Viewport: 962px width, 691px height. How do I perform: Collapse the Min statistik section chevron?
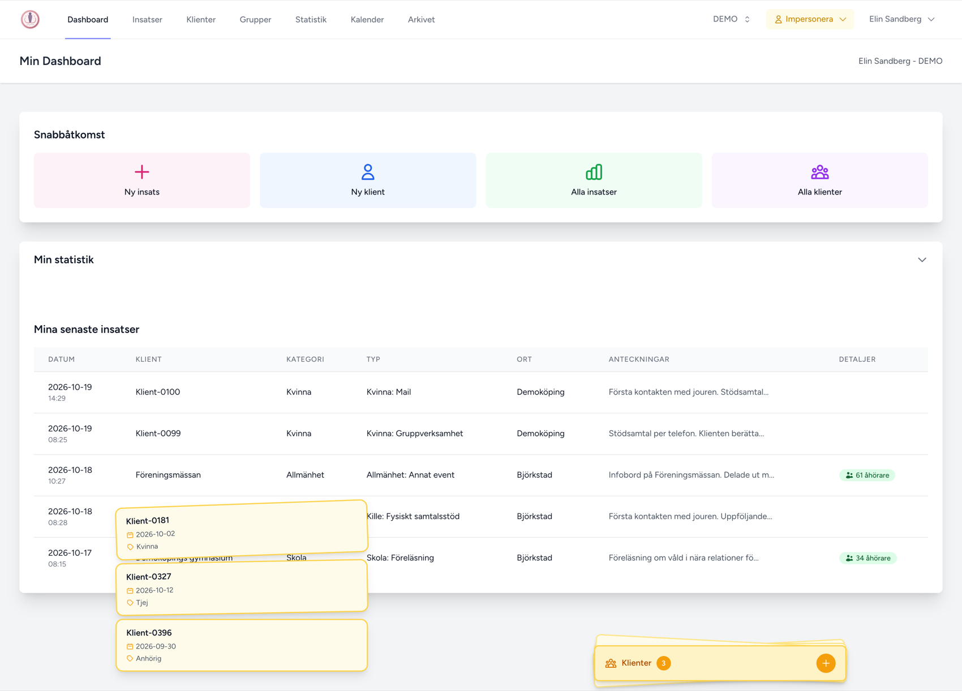(922, 260)
